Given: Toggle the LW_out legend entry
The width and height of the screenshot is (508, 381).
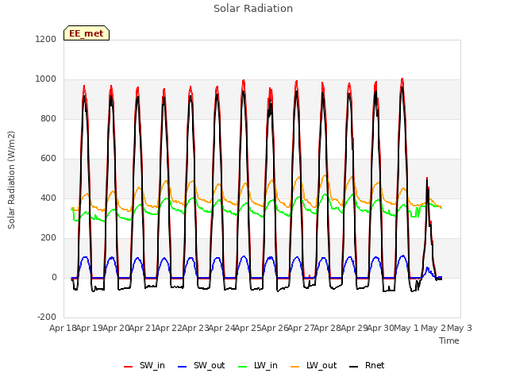Looking at the screenshot, I should (314, 365).
